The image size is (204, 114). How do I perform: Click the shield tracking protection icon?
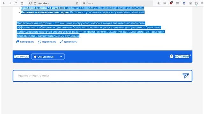(30, 3)
